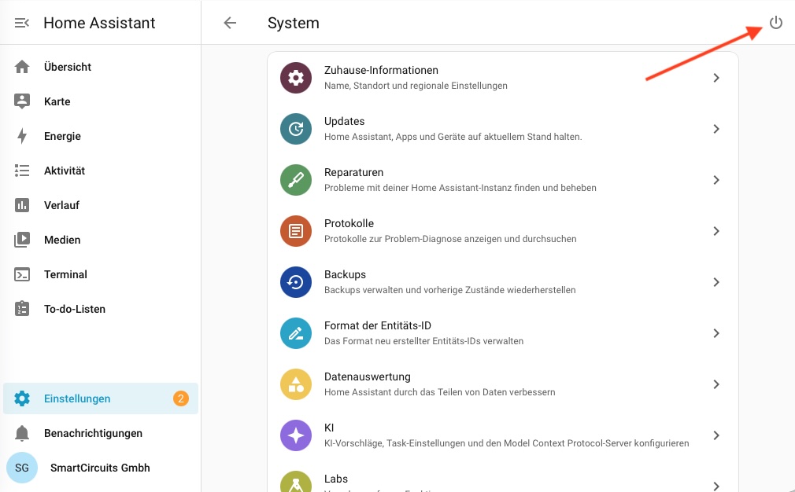Screen dimensions: 795x492
Task: Click 'Name, Standort und regionale Einstellungen' description
Action: tap(416, 86)
